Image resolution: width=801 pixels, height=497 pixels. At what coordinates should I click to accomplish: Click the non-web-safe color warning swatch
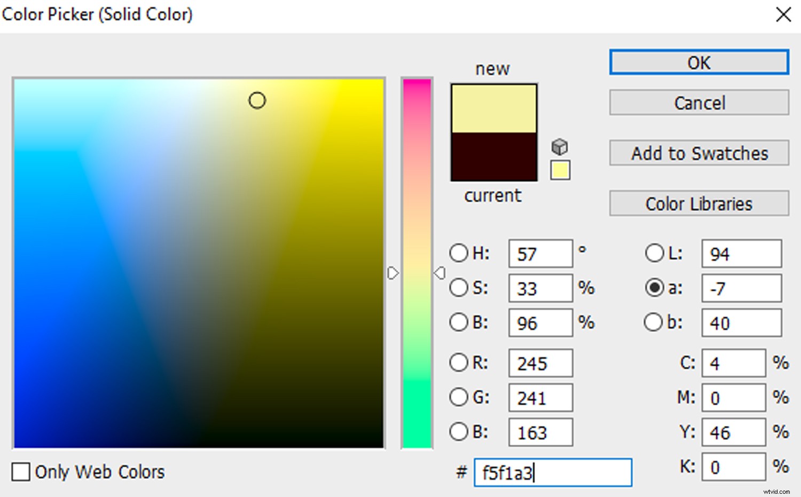click(x=560, y=169)
